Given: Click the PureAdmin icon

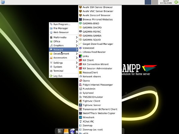Looking at the screenshot, I should (x=80, y=89).
